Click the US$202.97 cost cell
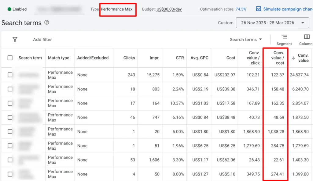The height and width of the screenshot is (181, 313). pyautogui.click(x=225, y=75)
